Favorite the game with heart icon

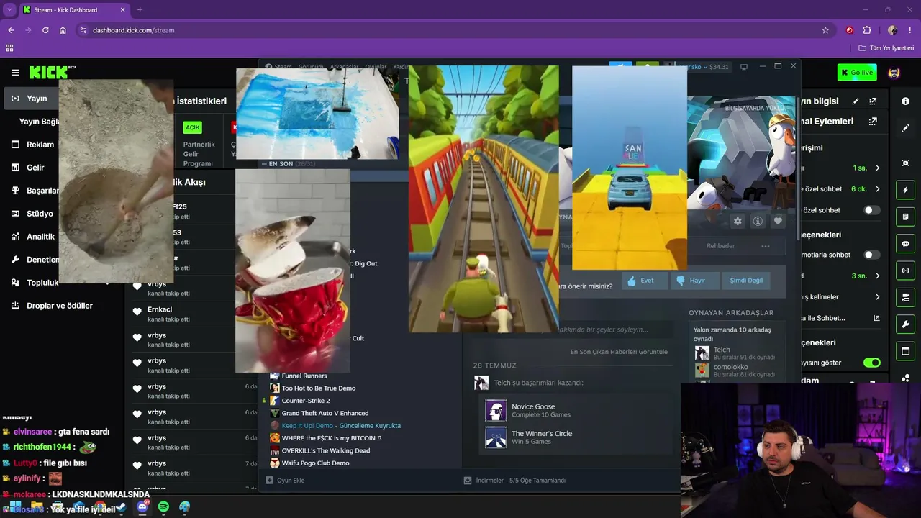point(778,222)
